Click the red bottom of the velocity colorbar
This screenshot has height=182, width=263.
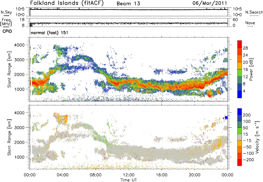pyautogui.click(x=240, y=163)
